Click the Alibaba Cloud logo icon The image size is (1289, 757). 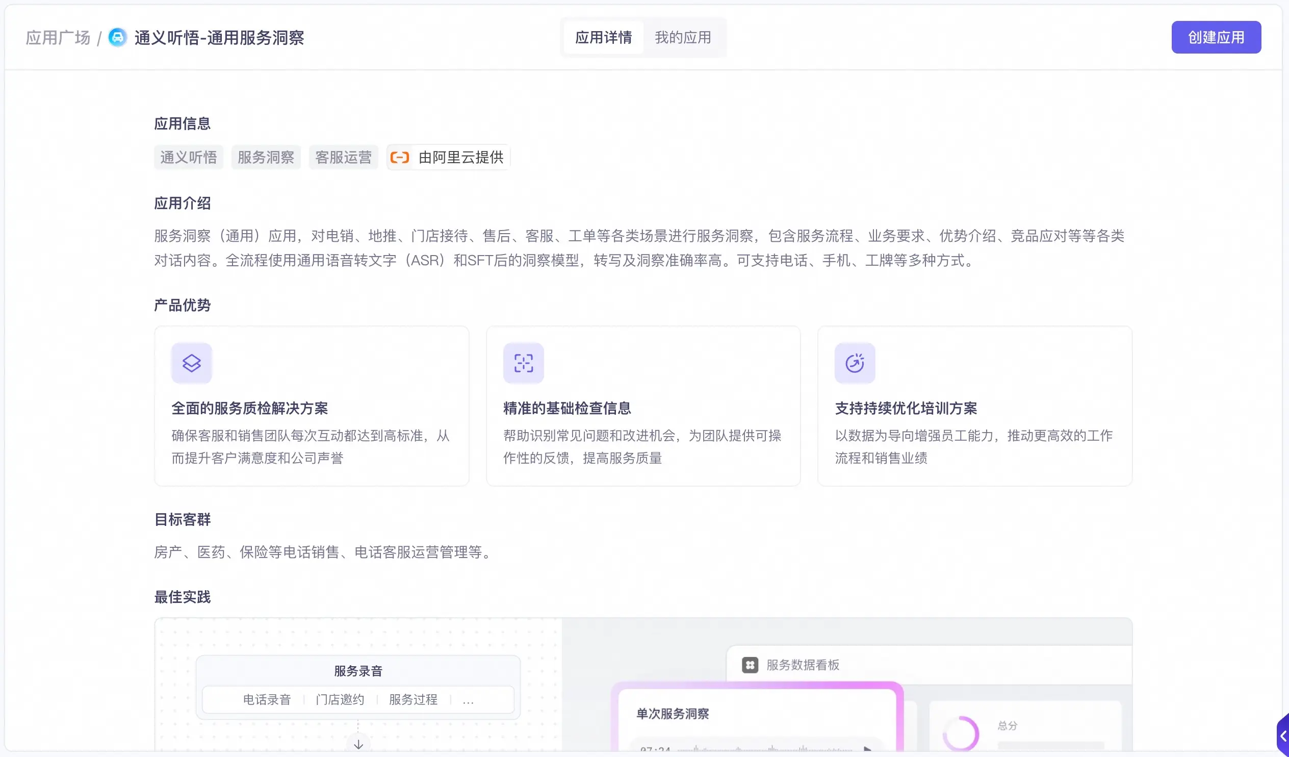point(399,157)
